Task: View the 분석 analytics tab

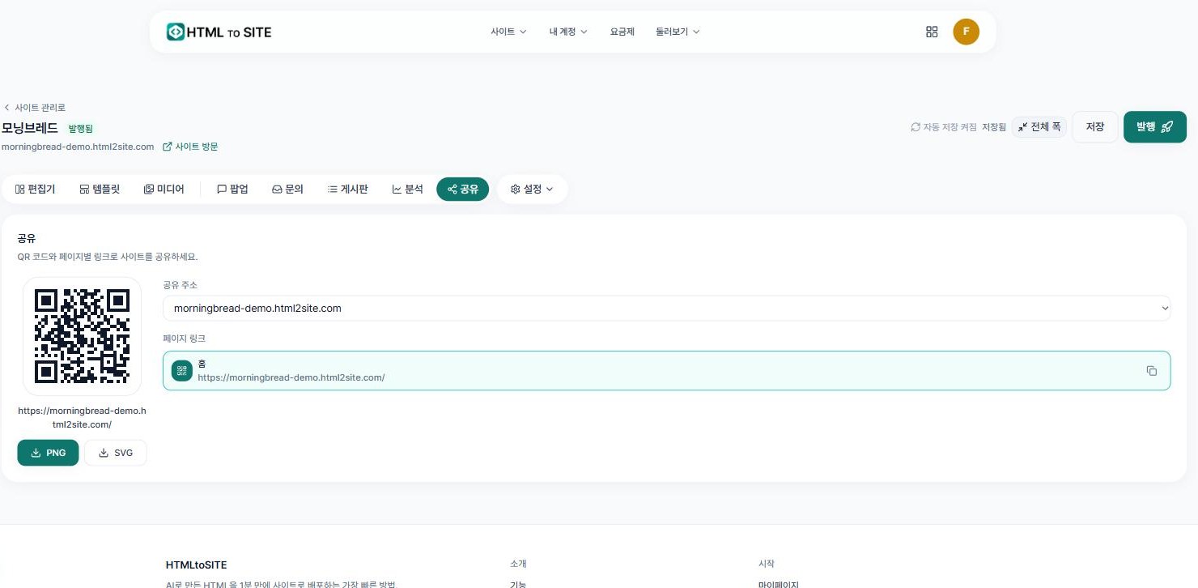Action: pos(407,190)
